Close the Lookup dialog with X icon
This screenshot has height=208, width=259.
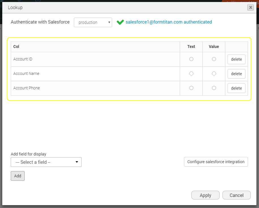(250, 8)
